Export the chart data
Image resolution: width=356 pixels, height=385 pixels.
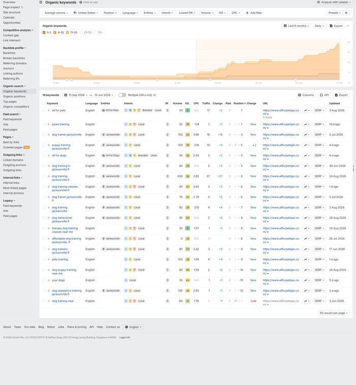point(336,26)
